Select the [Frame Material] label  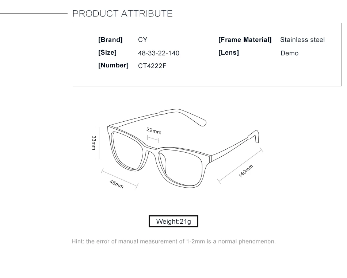(245, 40)
